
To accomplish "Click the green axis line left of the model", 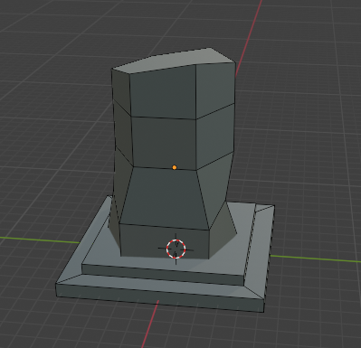I will click(x=39, y=240).
